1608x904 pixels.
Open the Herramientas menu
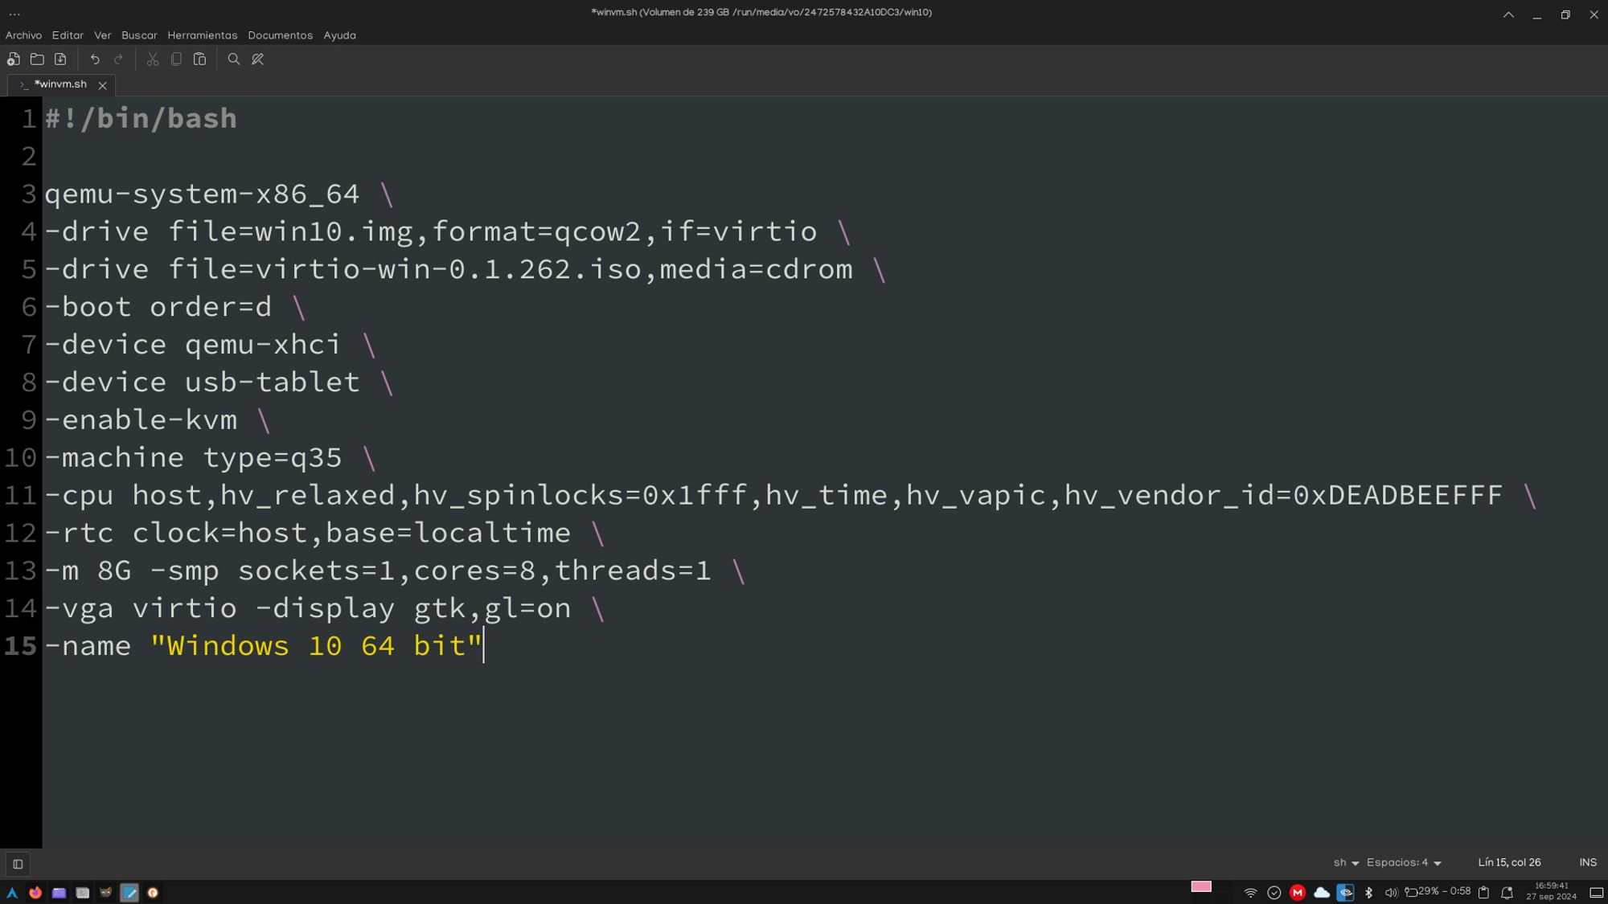tap(202, 35)
